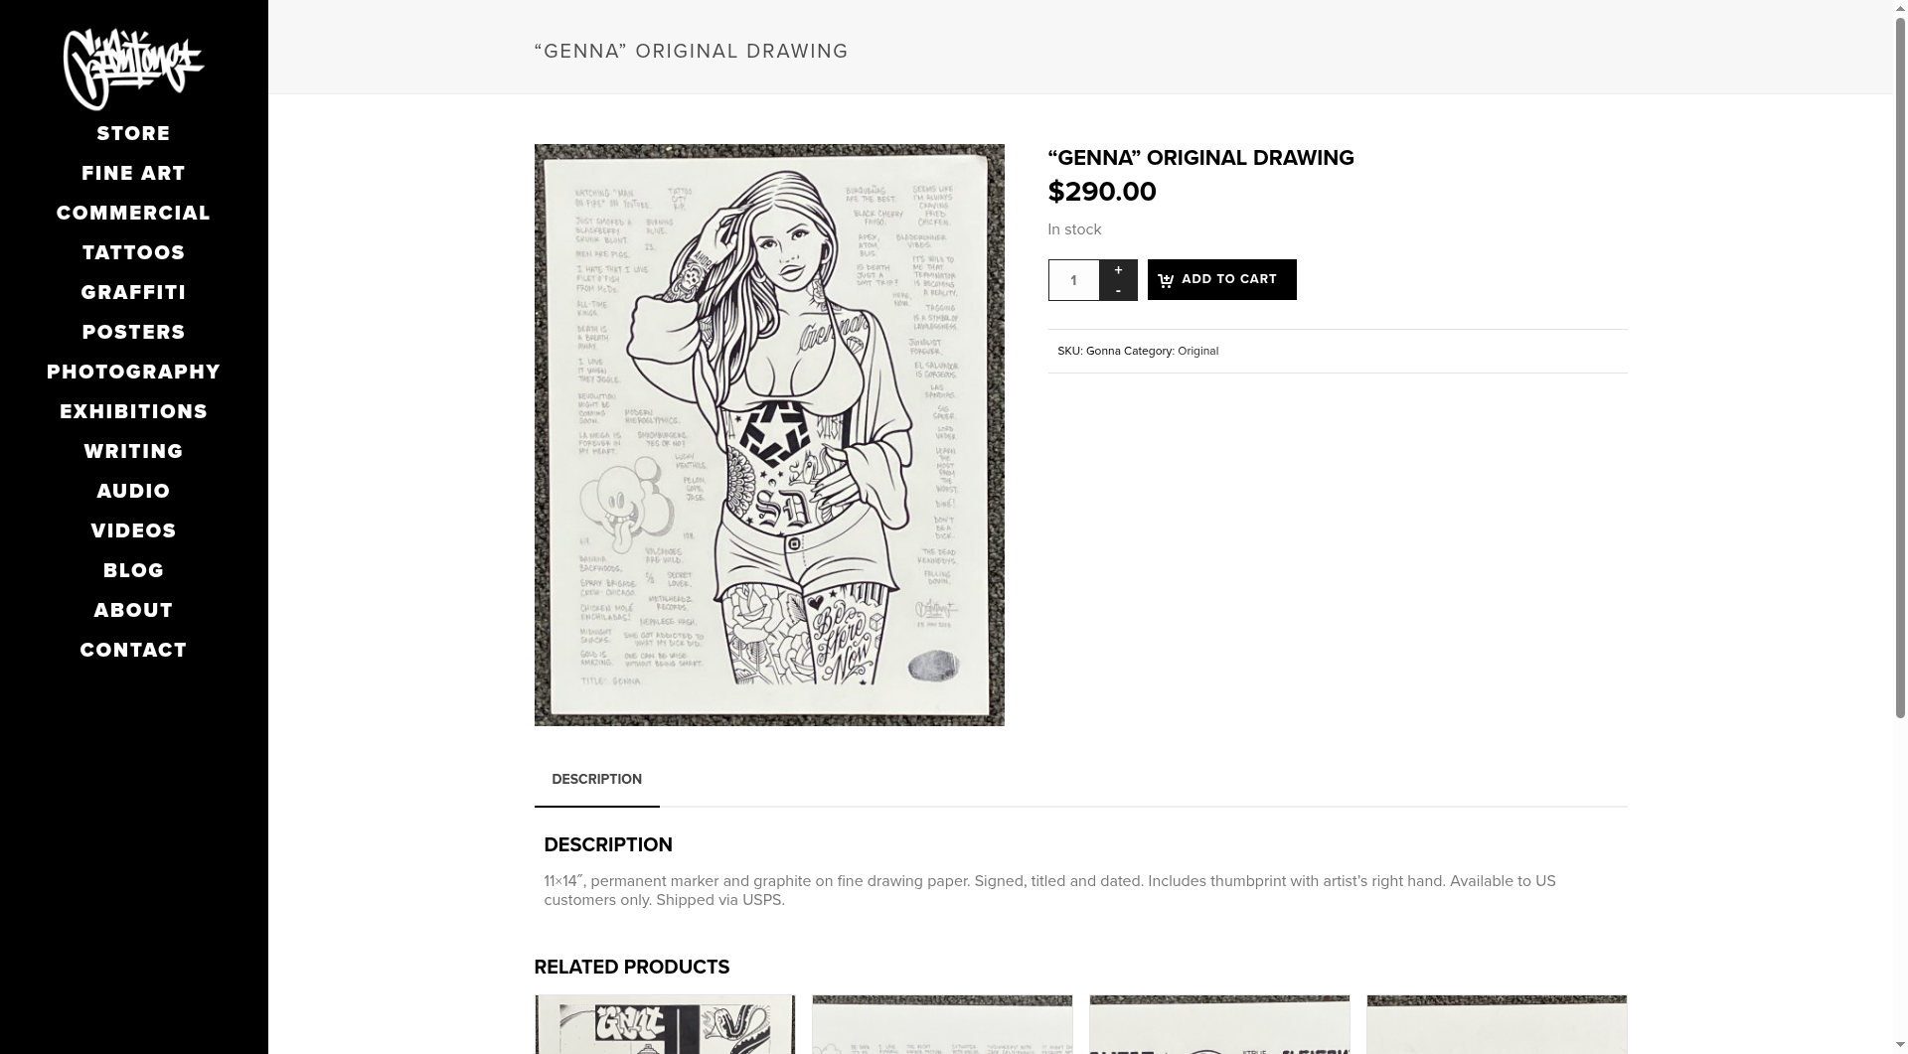Open the first related product thumbnail
The height and width of the screenshot is (1054, 1908).
click(665, 1024)
